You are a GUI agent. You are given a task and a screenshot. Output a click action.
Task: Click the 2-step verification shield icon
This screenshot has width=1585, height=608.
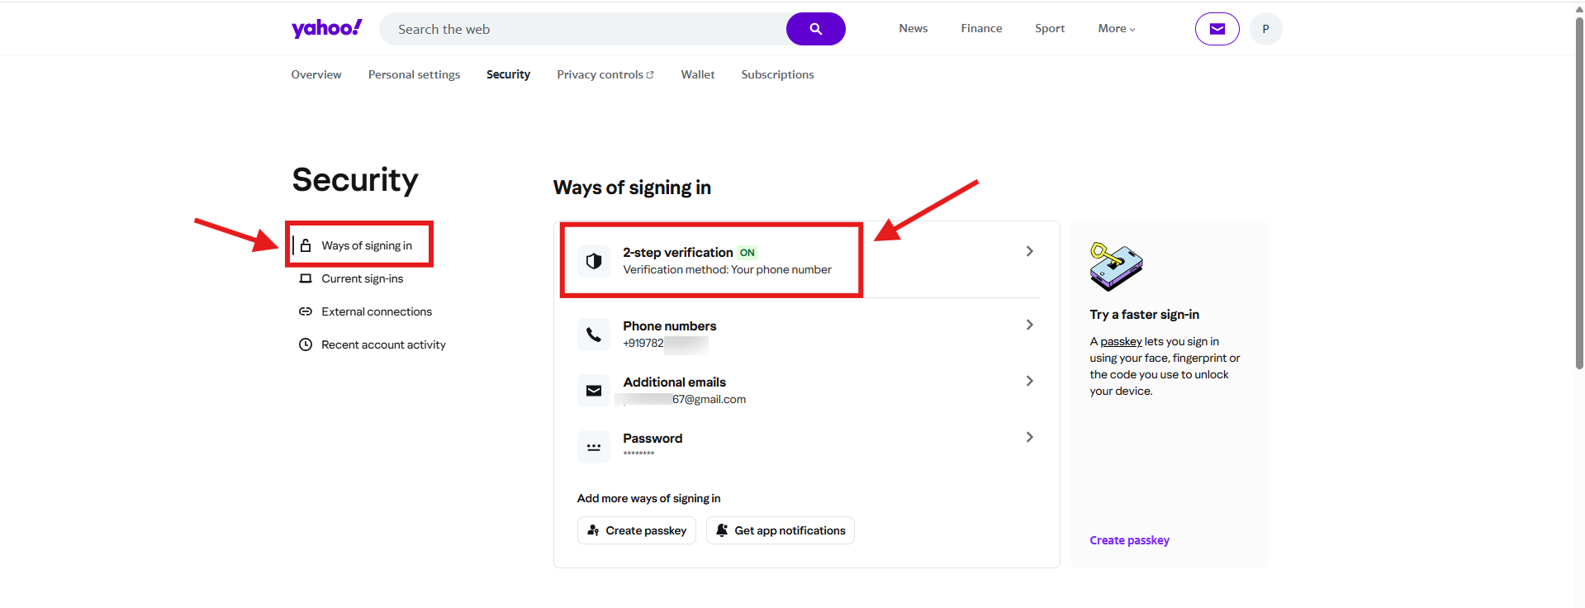pos(593,262)
